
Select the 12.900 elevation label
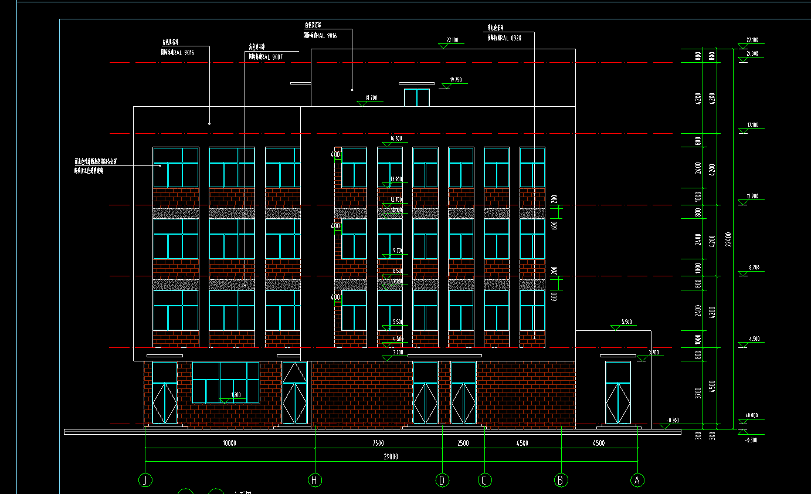pyautogui.click(x=752, y=197)
